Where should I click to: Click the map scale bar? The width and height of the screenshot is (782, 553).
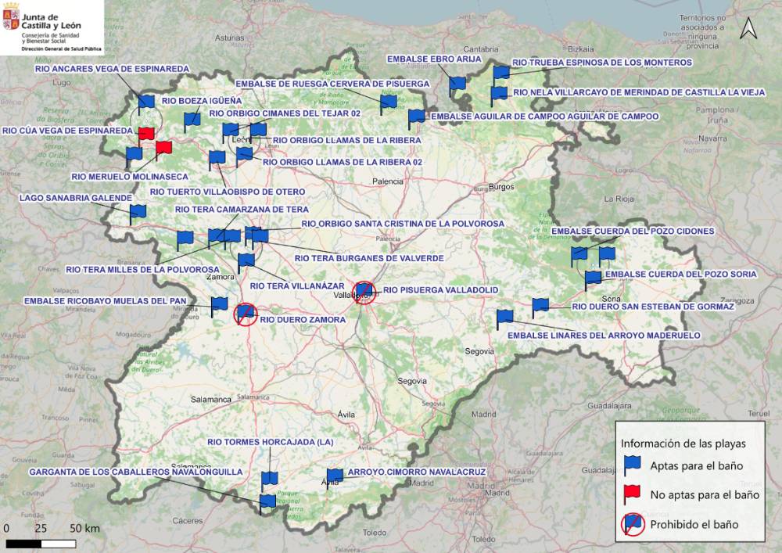[x=41, y=544]
